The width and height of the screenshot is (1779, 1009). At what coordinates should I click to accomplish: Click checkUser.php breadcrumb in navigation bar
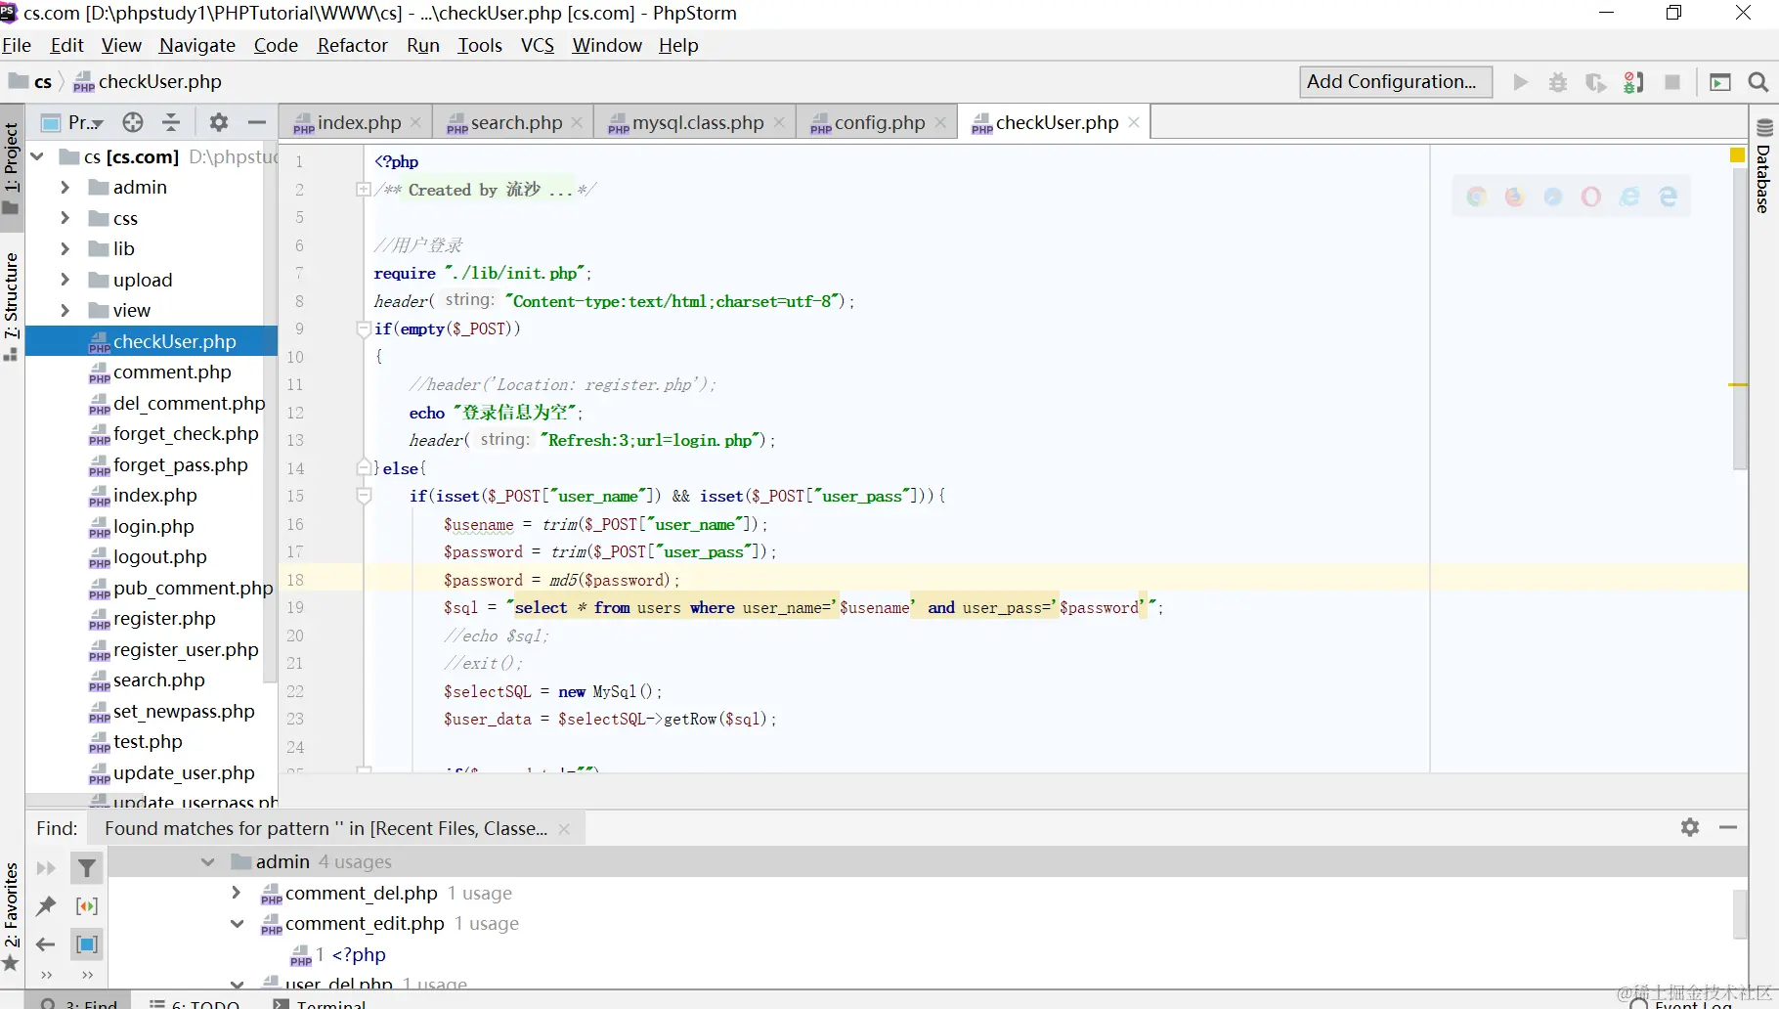148,82
